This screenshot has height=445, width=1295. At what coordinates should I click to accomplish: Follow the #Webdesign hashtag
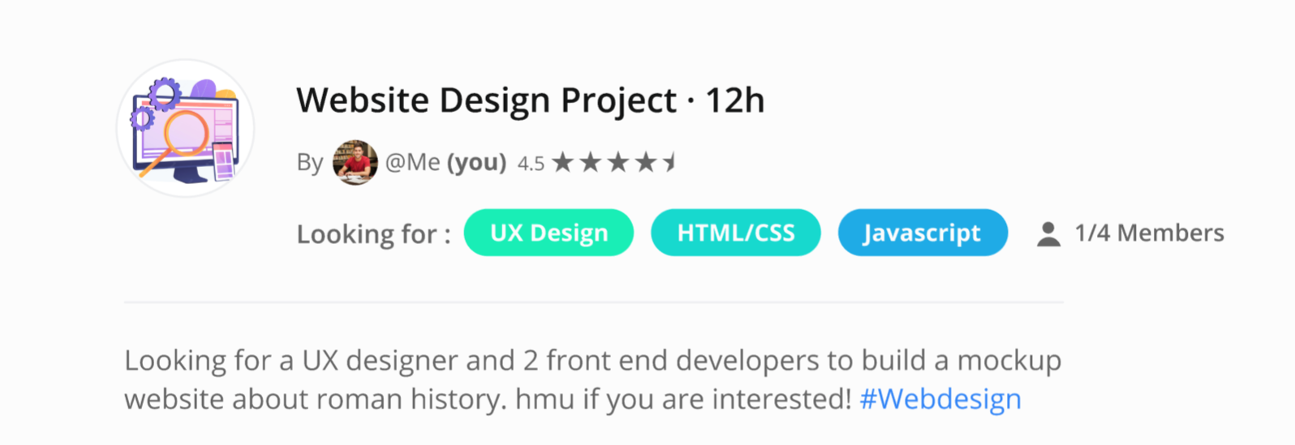[940, 399]
